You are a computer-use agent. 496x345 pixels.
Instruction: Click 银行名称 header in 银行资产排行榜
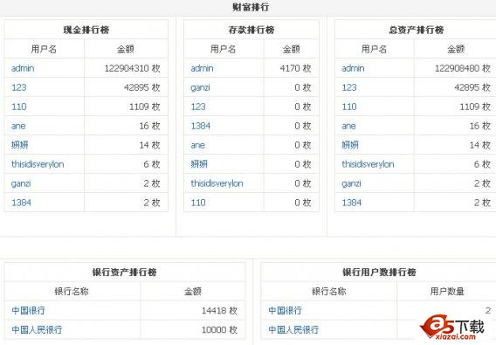[x=72, y=292]
